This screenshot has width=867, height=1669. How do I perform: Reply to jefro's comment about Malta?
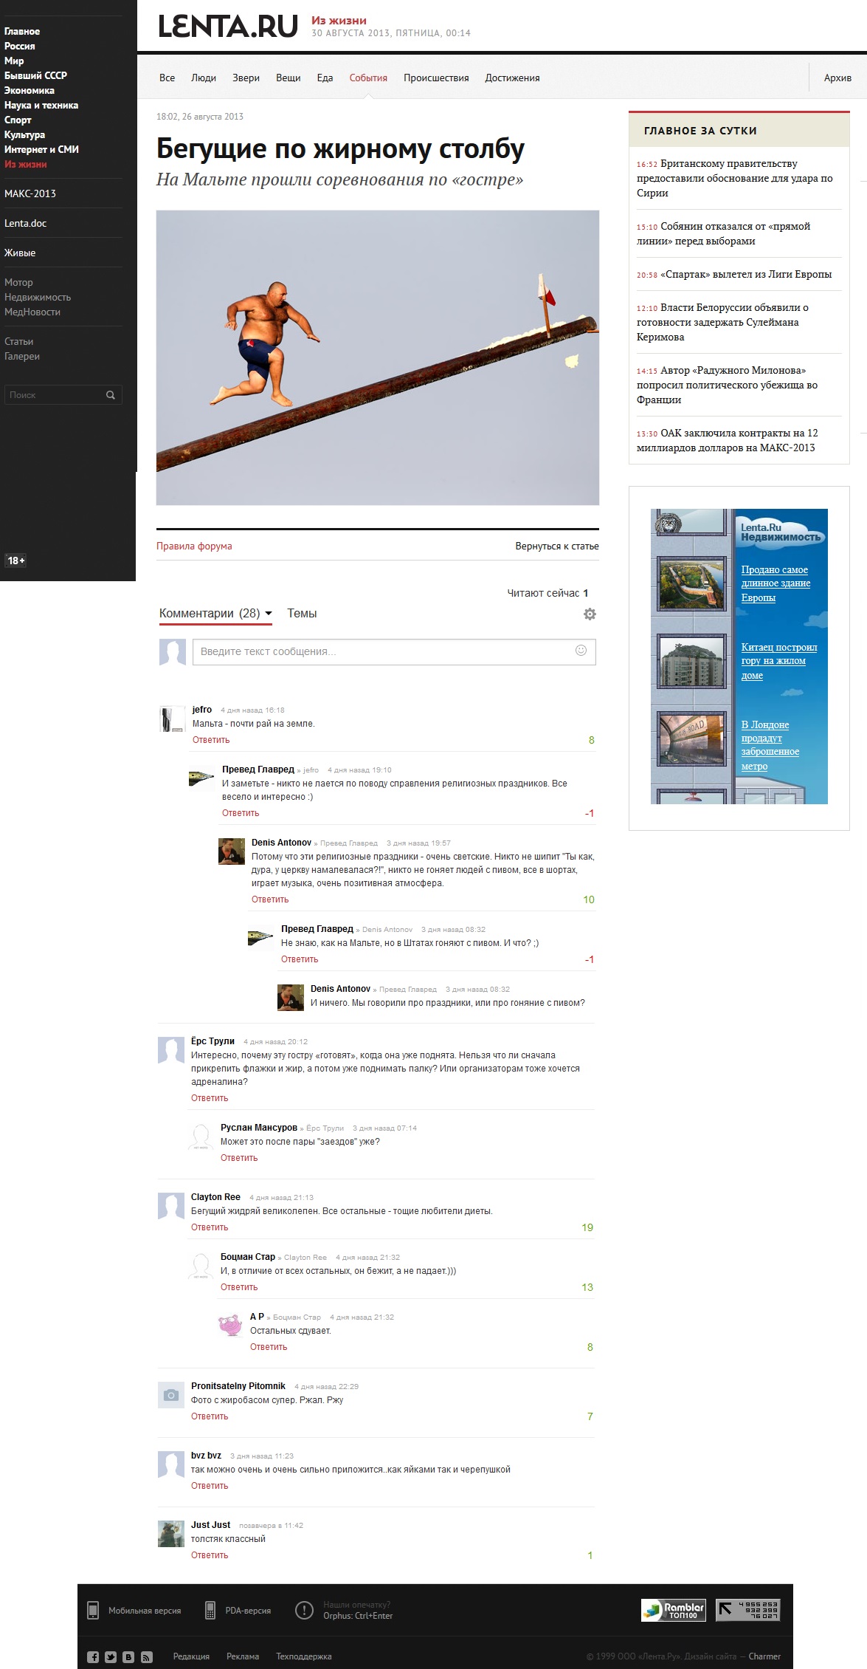tap(211, 740)
